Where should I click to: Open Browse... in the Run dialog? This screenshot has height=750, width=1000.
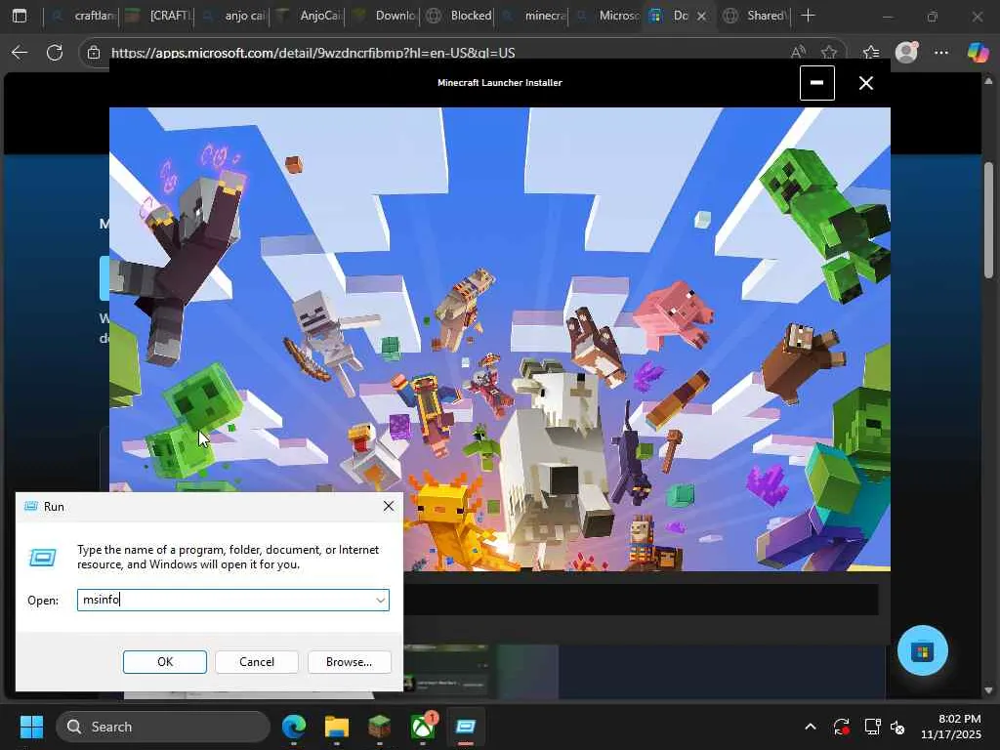coord(349,662)
